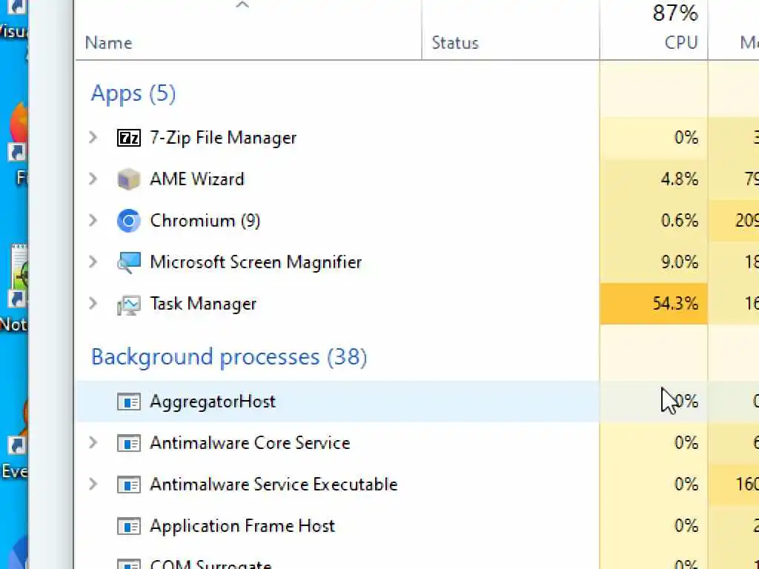Click the Background processes (38) heading

tap(229, 357)
